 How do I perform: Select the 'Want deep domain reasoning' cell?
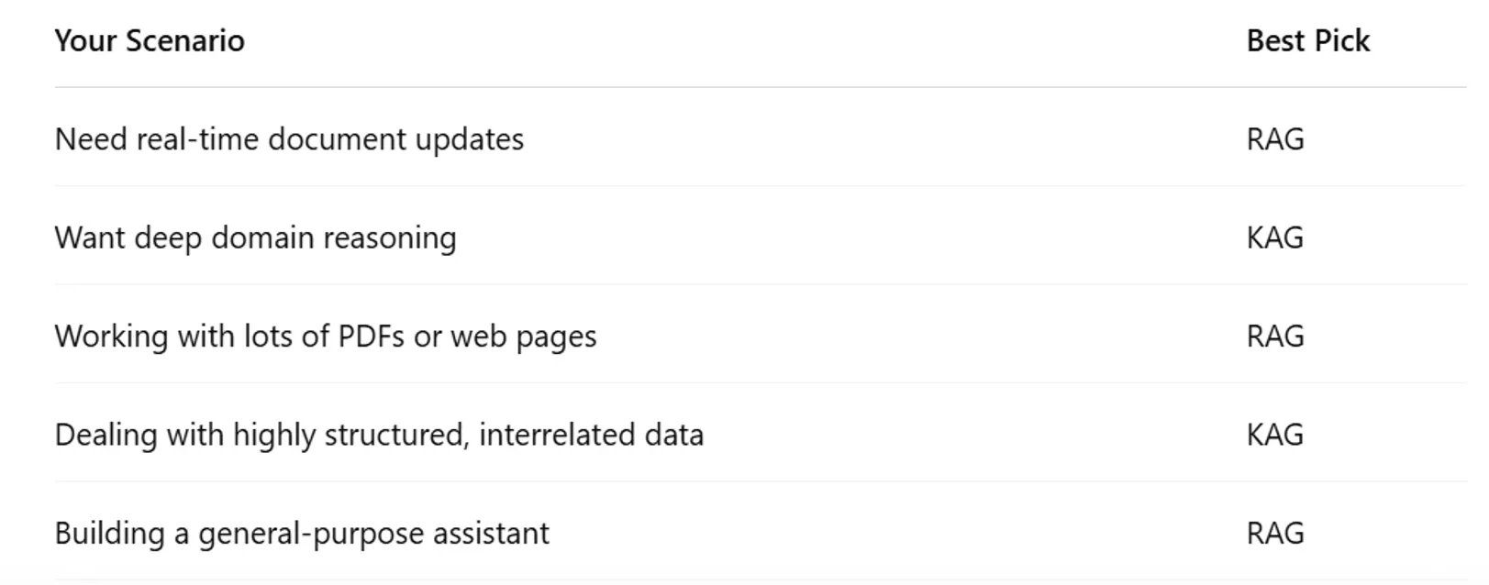tap(255, 238)
